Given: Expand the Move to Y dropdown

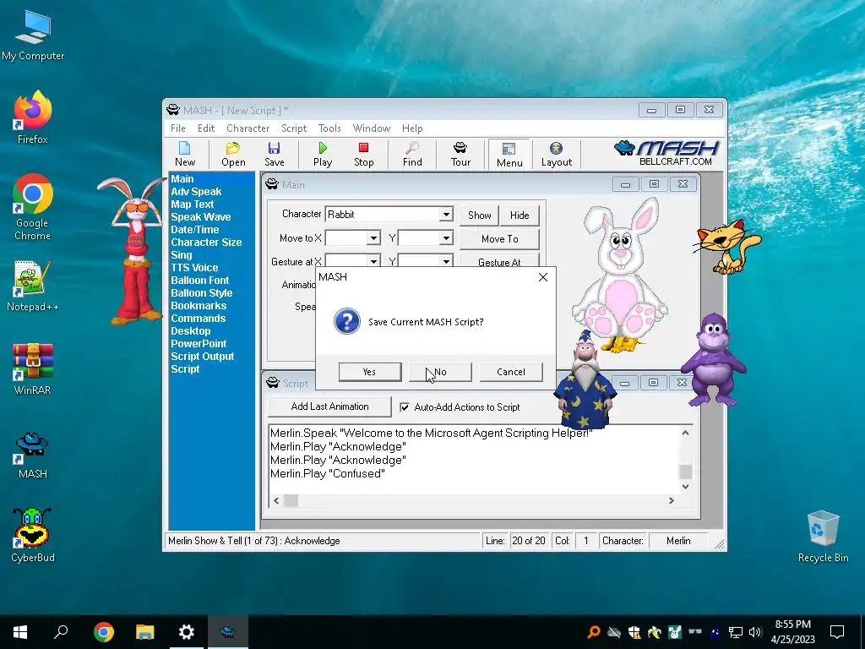Looking at the screenshot, I should point(446,237).
